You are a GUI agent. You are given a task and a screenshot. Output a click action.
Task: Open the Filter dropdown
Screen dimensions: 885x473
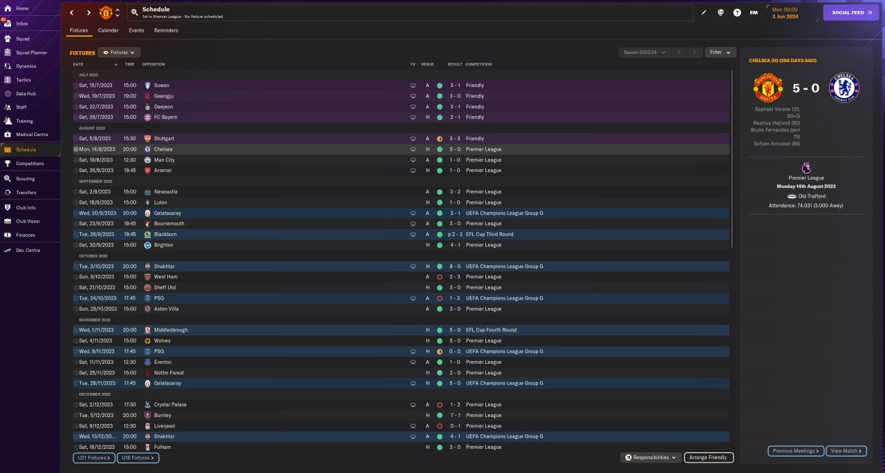(720, 52)
